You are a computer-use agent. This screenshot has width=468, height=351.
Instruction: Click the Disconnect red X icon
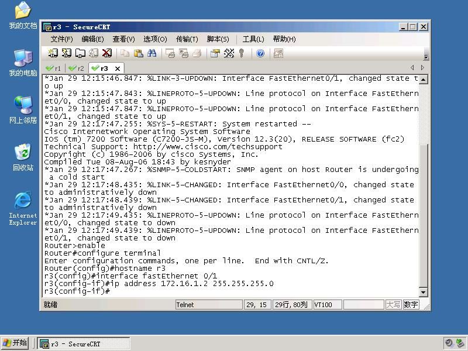pyautogui.click(x=107, y=53)
